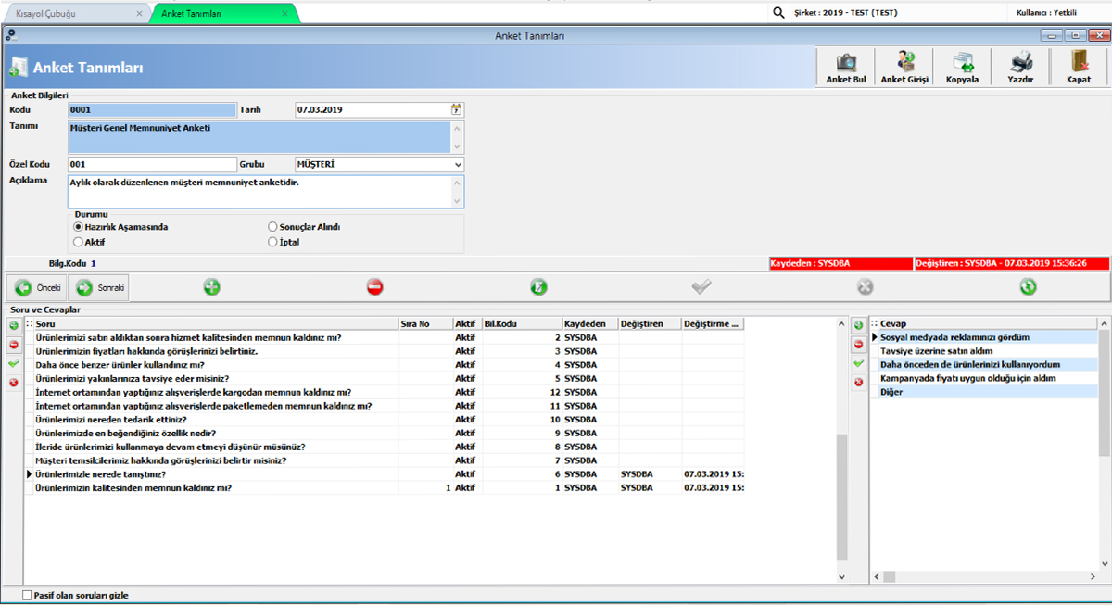The image size is (1112, 605).
Task: Select the Sonuçlar Alındı radio button
Action: point(272,226)
